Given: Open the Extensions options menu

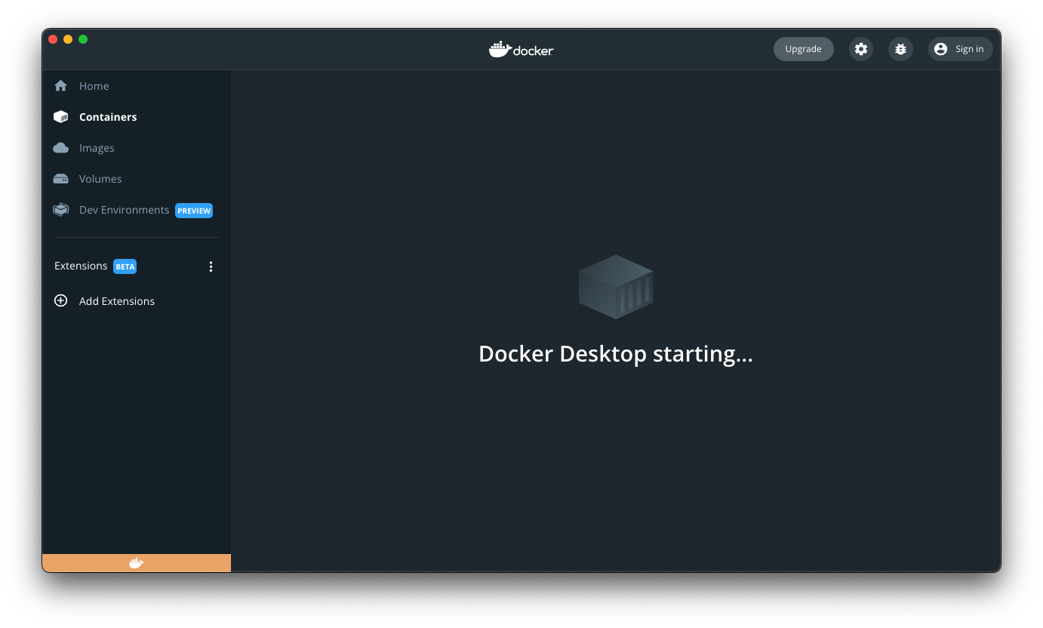Looking at the screenshot, I should (211, 266).
